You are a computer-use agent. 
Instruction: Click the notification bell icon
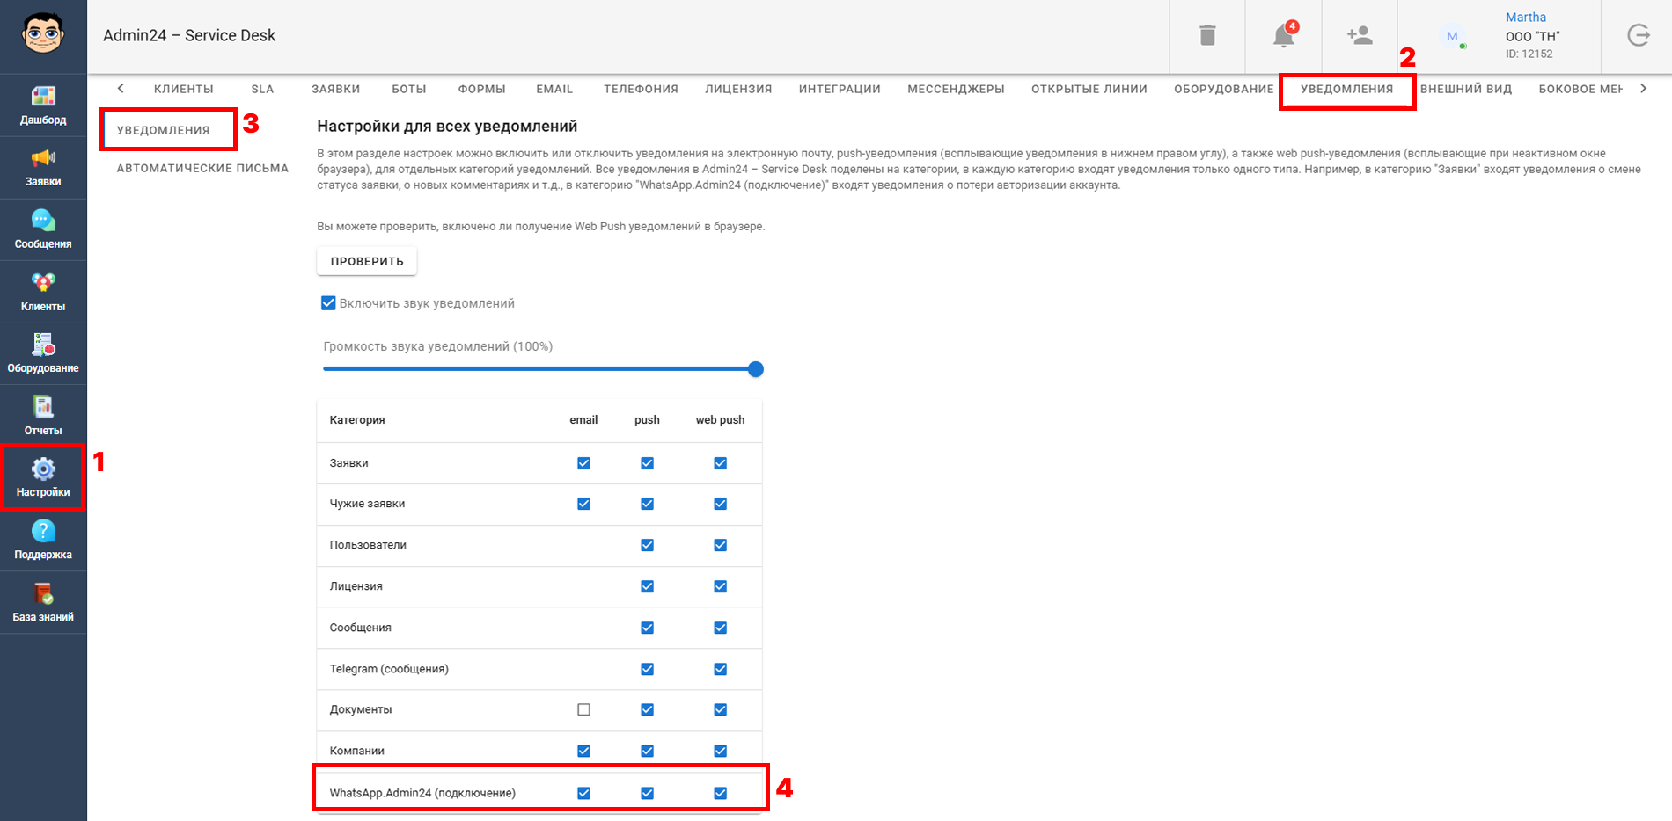(1284, 35)
